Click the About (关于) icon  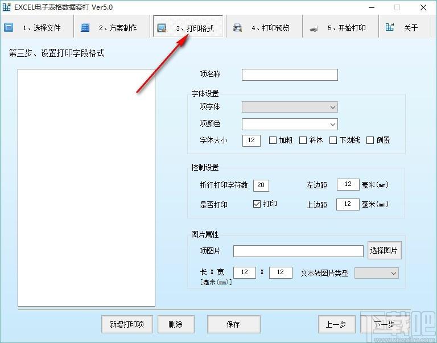390,27
